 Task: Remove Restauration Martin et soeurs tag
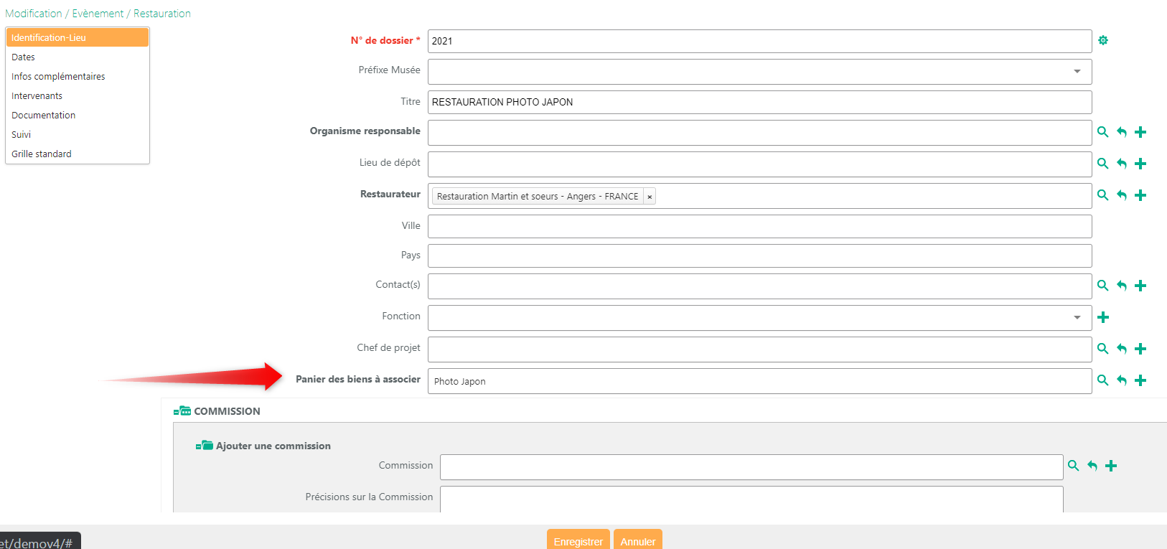click(x=650, y=197)
